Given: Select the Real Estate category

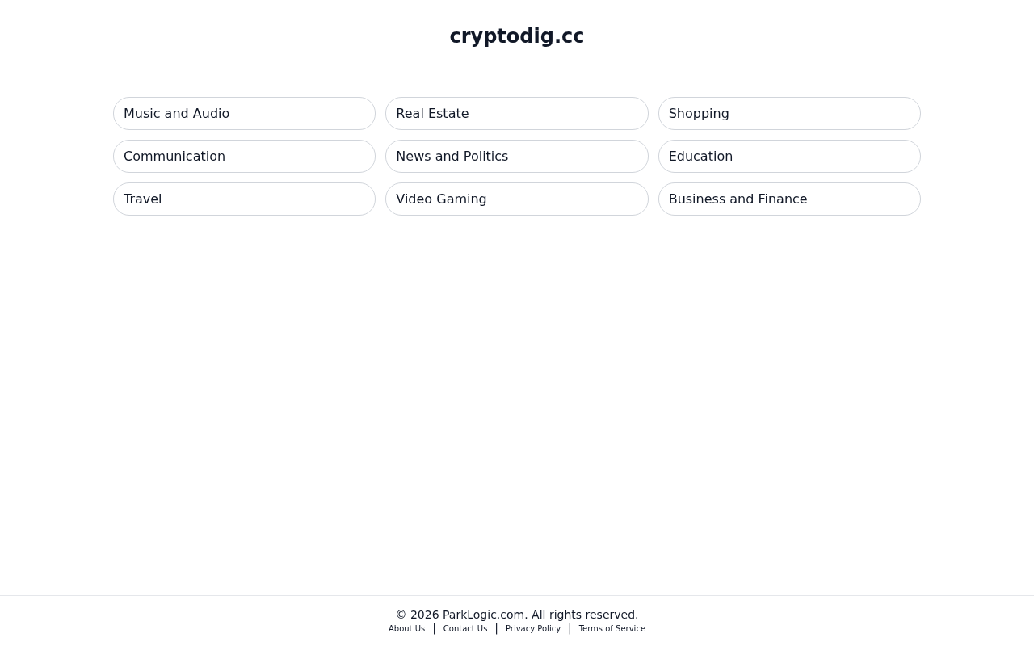Looking at the screenshot, I should point(517,114).
